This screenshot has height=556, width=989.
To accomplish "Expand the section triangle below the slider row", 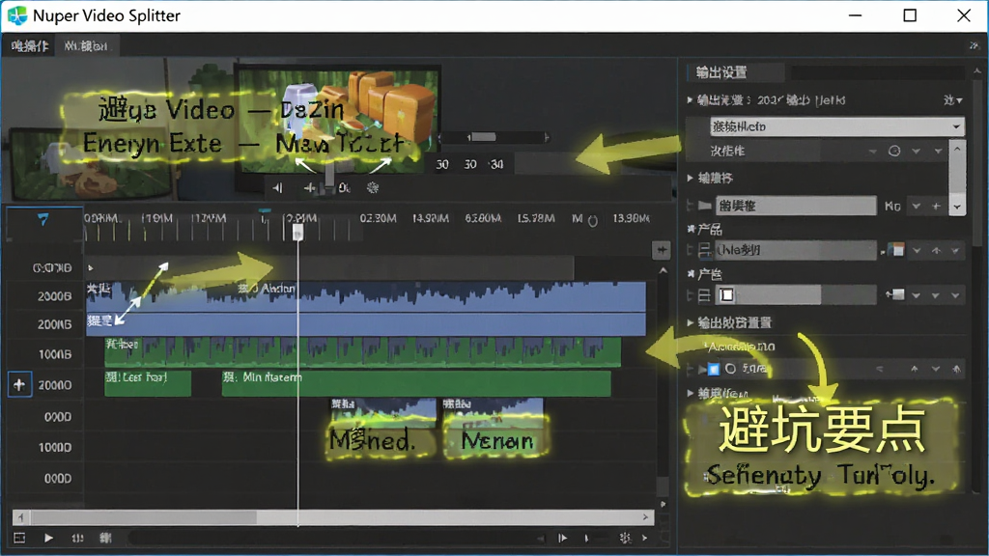I will (x=690, y=322).
